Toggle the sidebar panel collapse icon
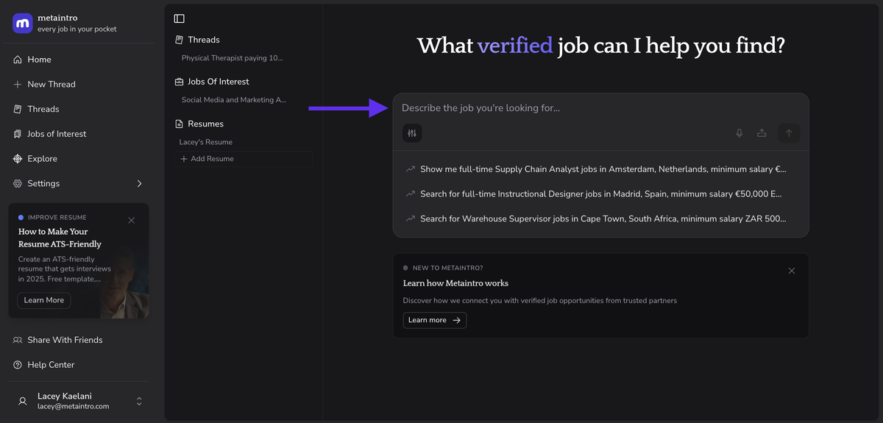 179,18
